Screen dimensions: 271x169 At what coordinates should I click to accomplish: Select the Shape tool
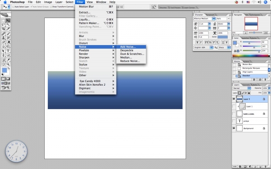pyautogui.click(x=8, y=55)
